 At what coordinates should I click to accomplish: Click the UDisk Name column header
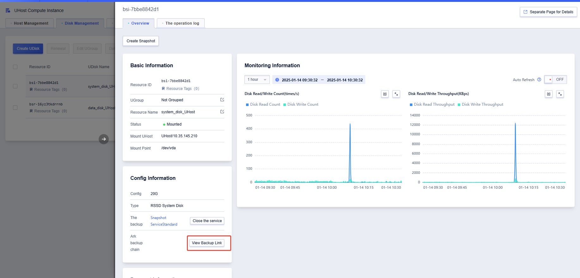click(99, 67)
